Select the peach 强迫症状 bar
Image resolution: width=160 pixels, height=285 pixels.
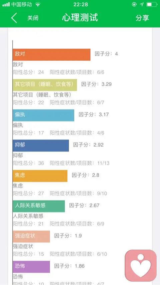point(31,237)
